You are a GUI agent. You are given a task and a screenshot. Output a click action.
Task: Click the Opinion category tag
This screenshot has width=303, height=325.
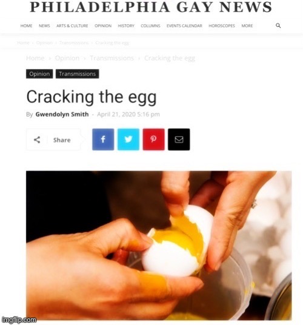tap(39, 74)
